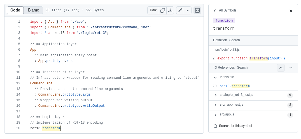Viewport: 301px width, 139px height.
Task: Click magnifier icon for symbol search
Action: click(x=216, y=126)
